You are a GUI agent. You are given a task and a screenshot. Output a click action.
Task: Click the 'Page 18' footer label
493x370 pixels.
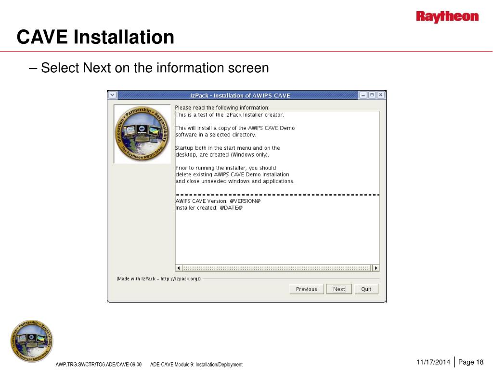tap(471, 362)
